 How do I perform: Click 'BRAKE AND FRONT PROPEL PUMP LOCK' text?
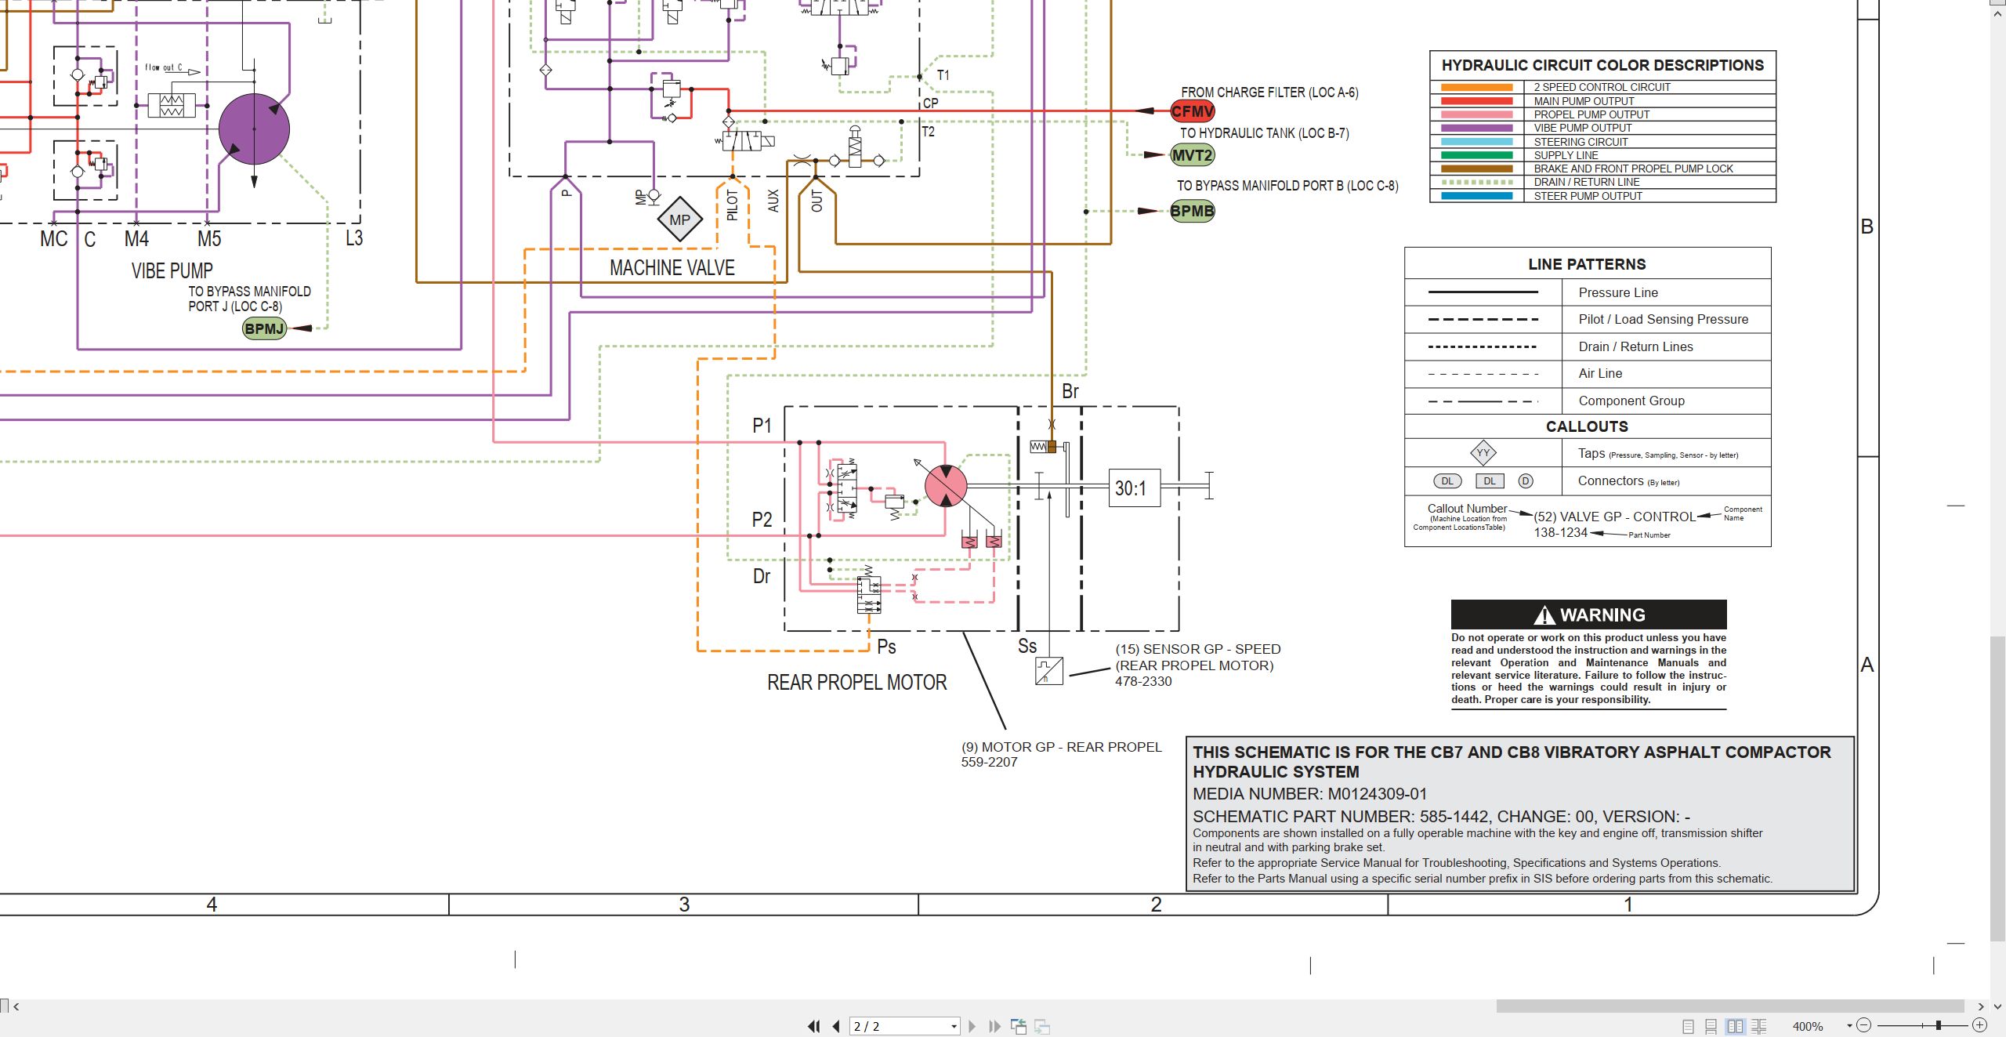(1633, 169)
